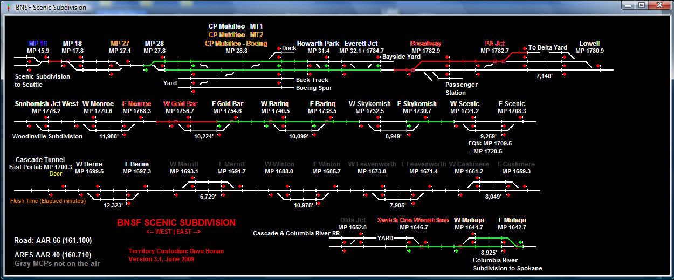This screenshot has height=280, width=674.
Task: Click the window title bar app icon
Action: click(8, 7)
